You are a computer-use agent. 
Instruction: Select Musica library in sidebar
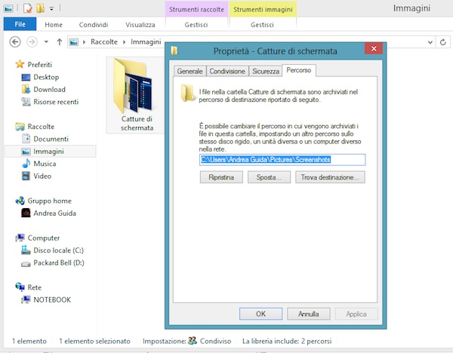(44, 164)
